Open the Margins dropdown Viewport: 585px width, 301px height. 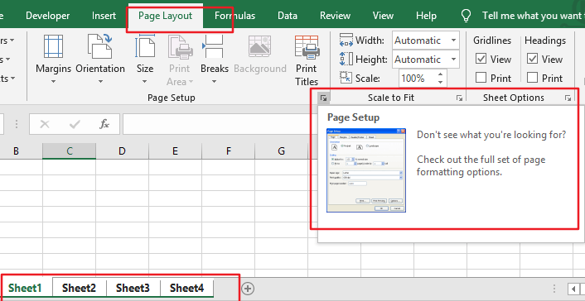[53, 60]
